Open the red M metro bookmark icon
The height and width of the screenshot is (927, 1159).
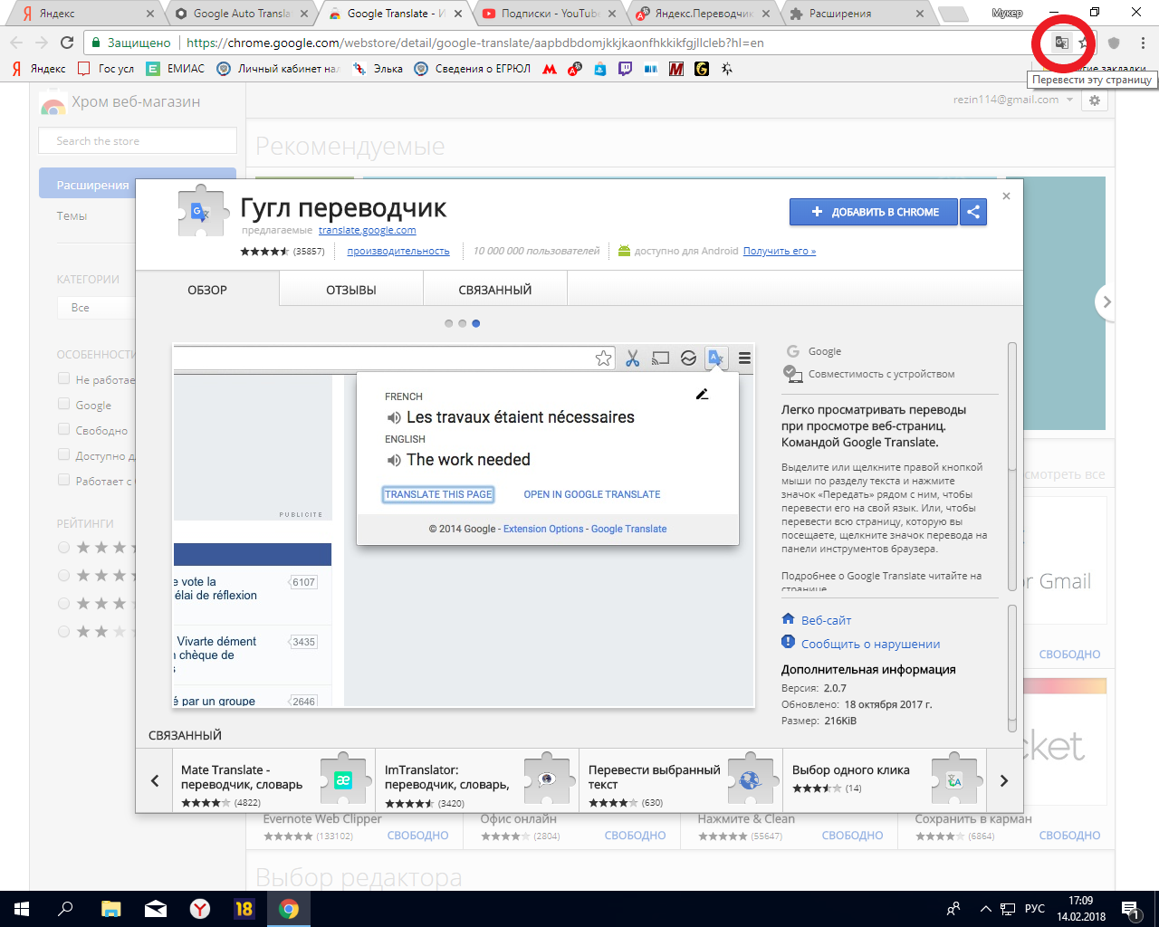[550, 69]
